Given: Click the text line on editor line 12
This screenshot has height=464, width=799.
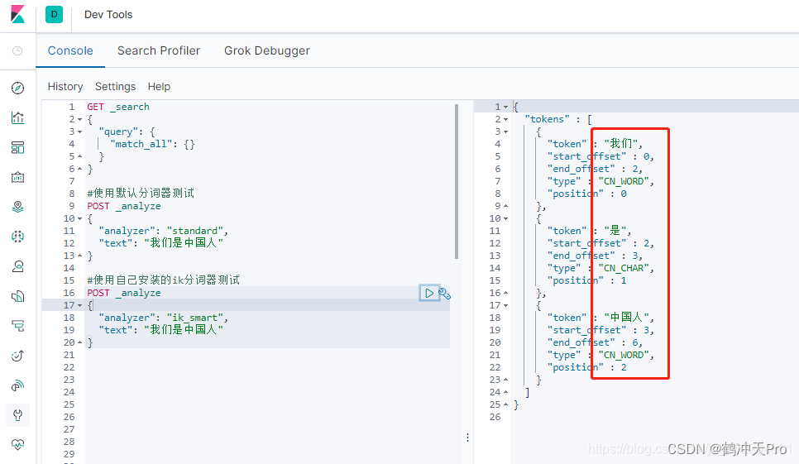Looking at the screenshot, I should (161, 243).
